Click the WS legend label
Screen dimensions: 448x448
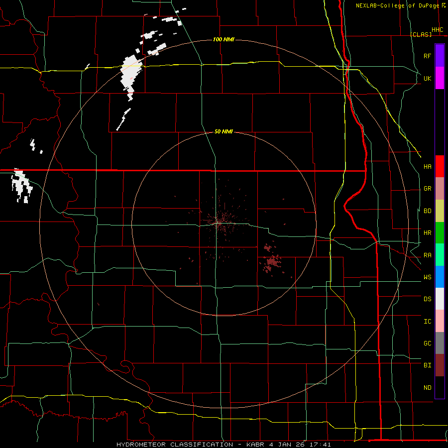(427, 277)
